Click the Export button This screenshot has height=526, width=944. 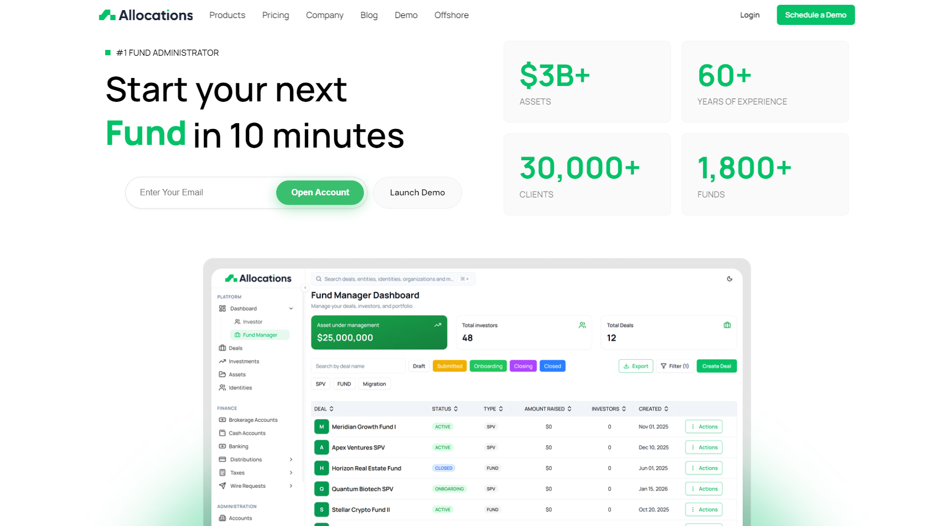[x=636, y=366]
